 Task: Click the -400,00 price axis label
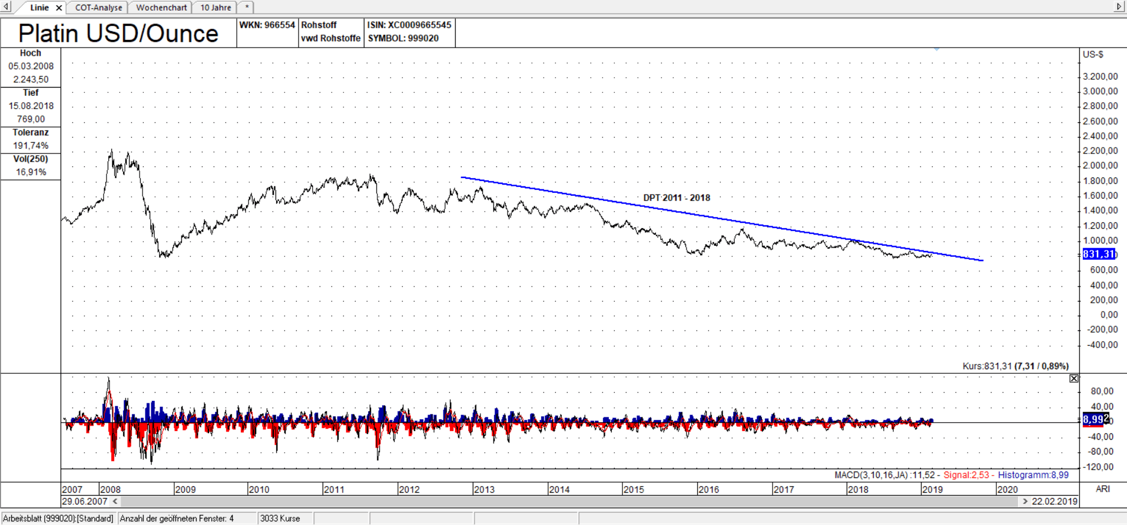[1102, 345]
